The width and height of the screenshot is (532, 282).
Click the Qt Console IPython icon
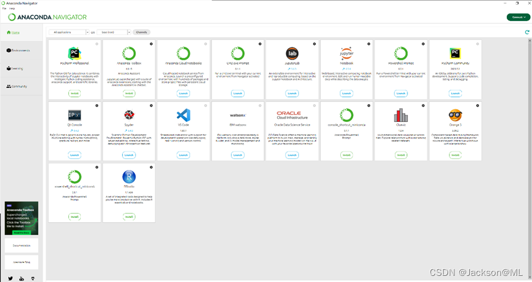75,115
